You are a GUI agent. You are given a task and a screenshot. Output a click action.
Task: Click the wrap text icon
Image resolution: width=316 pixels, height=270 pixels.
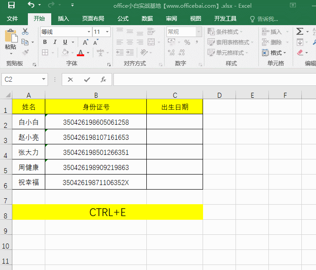[x=151, y=32]
